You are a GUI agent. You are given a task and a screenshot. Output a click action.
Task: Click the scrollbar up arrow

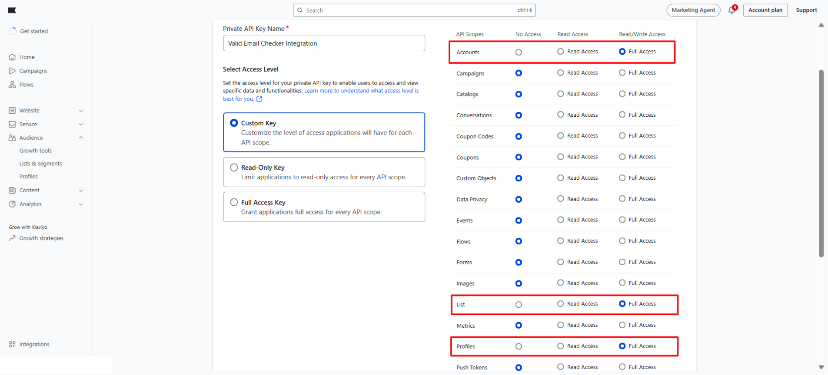pos(821,25)
